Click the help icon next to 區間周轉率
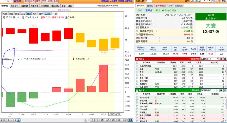 click(160, 41)
